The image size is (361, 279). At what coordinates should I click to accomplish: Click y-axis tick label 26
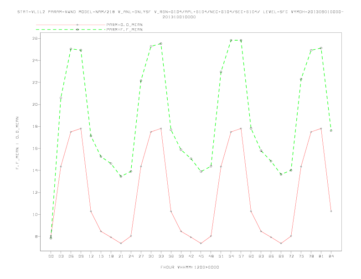pos(35,38)
